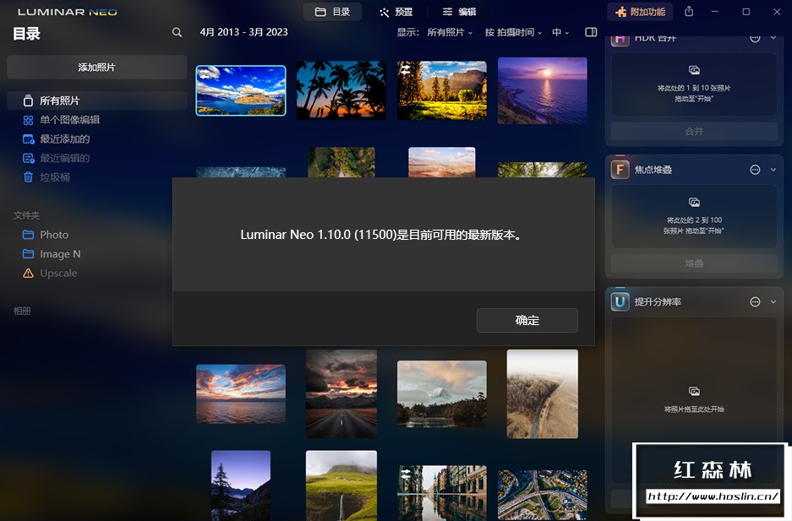Image resolution: width=792 pixels, height=521 pixels.
Task: Select the meadow and cliffs thumbnail
Action: coord(442,90)
